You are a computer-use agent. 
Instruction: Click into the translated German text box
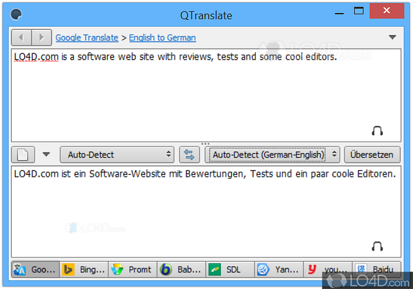tap(206, 211)
